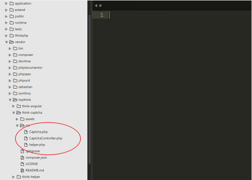
Task: Click the doctrine folder icon
Action: [15, 61]
